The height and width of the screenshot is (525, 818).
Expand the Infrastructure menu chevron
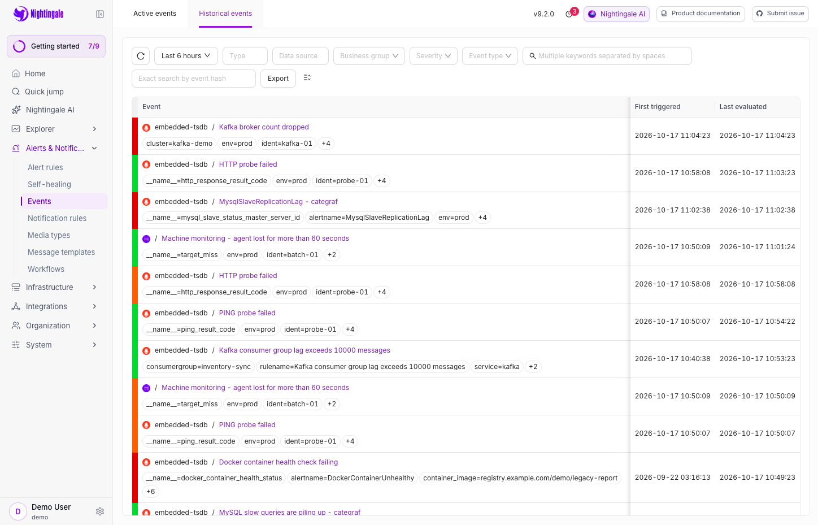click(94, 287)
